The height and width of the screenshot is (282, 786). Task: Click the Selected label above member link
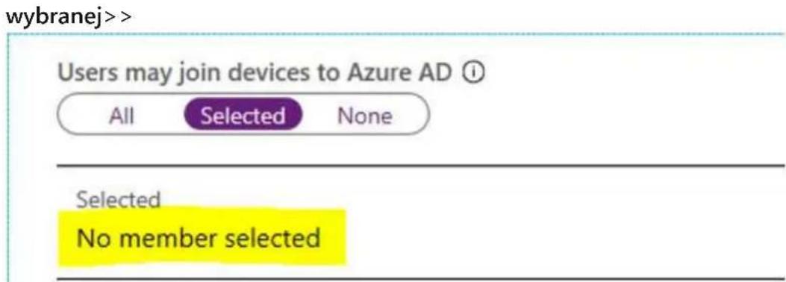tap(118, 201)
